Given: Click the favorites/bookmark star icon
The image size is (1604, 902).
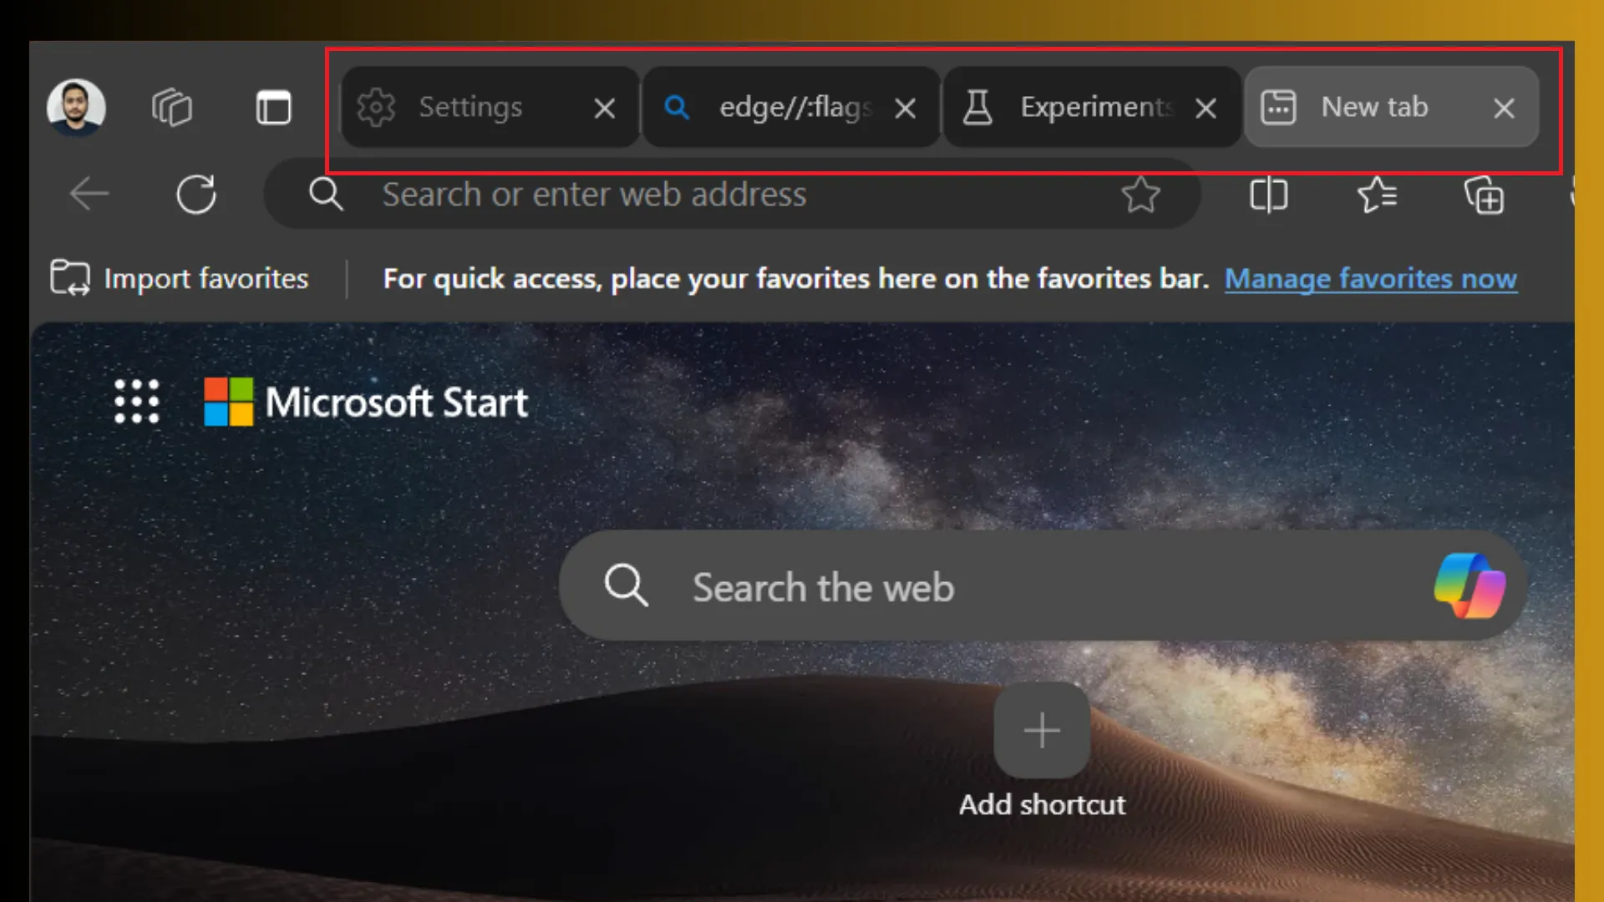Looking at the screenshot, I should [1140, 195].
